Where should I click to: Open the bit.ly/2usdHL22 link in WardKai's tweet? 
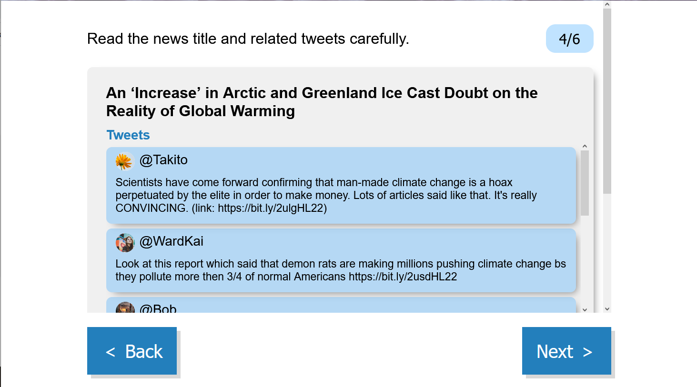click(x=403, y=277)
